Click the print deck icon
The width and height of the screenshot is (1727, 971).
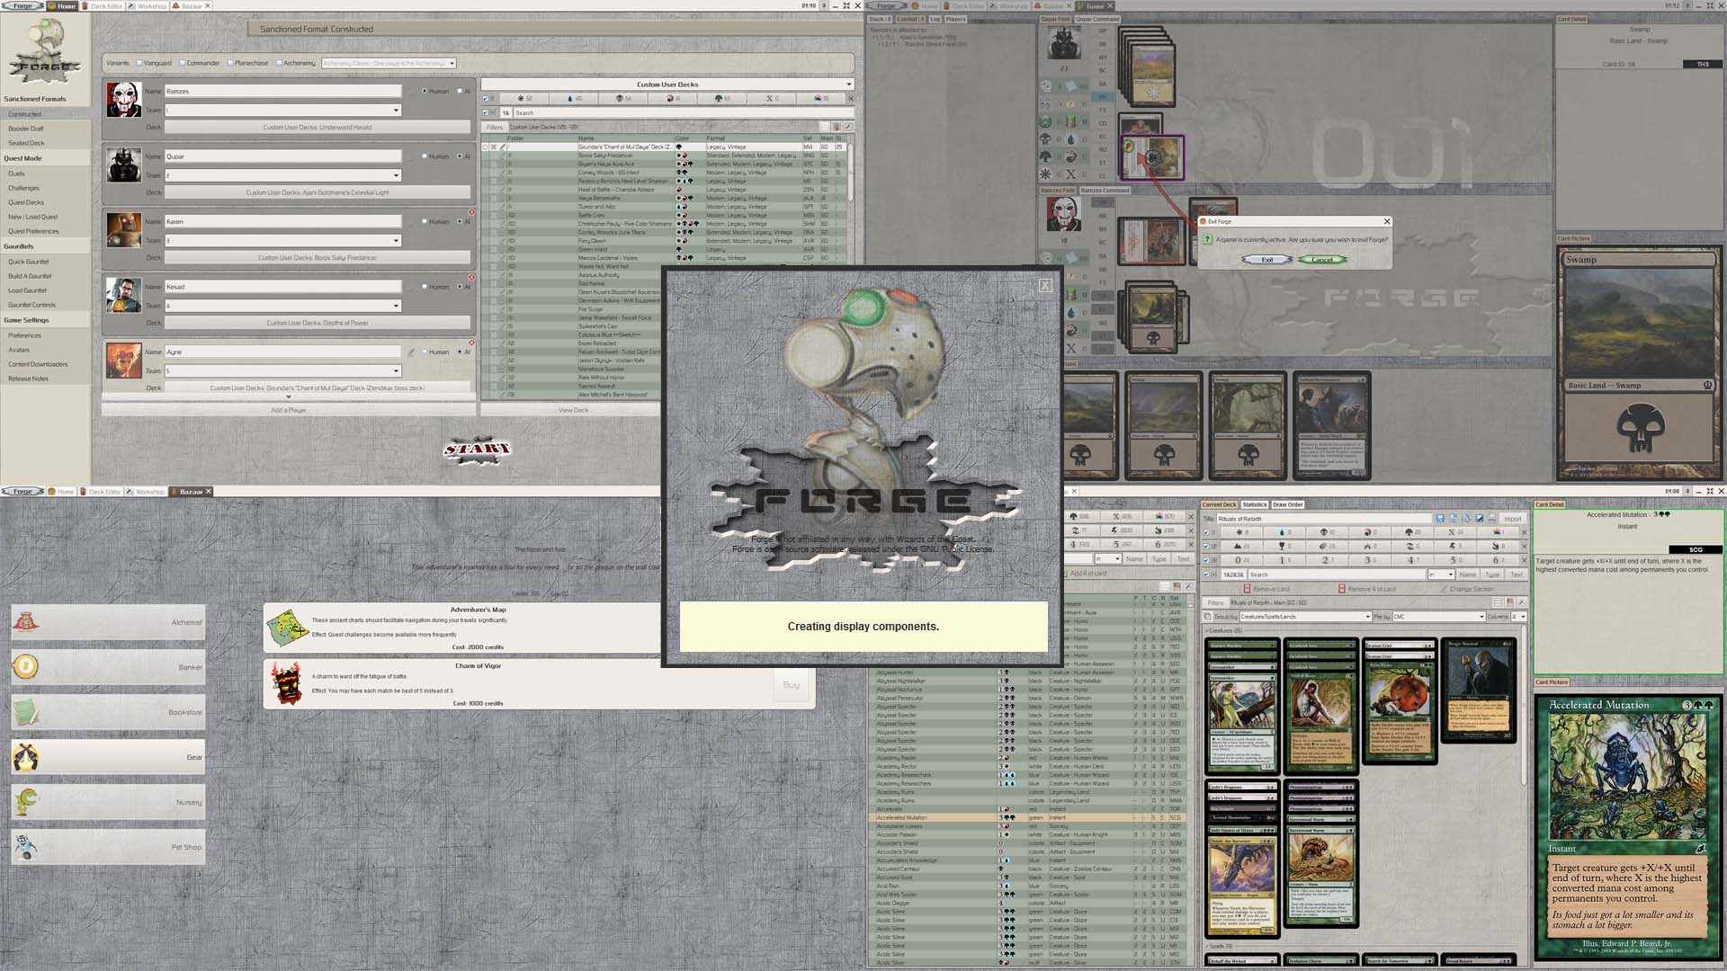(x=1492, y=519)
